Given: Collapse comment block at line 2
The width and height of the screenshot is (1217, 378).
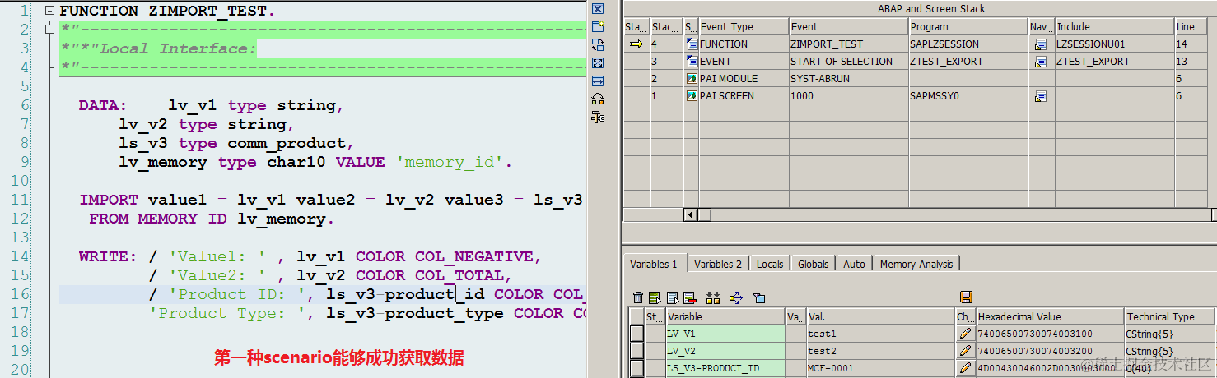Looking at the screenshot, I should click(x=49, y=30).
